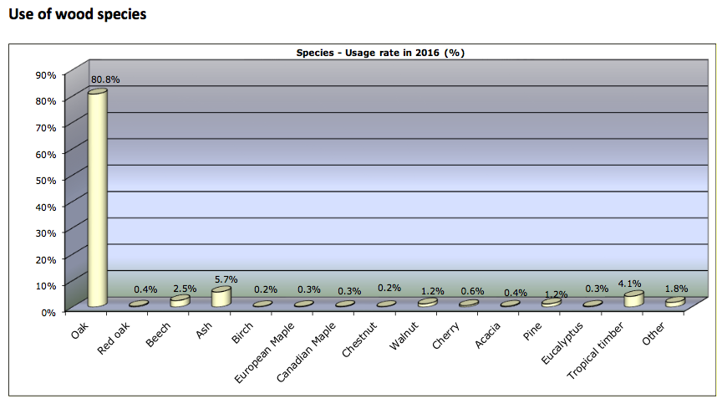Click the 40% y-axis tick label
This screenshot has width=727, height=404.
[46, 207]
